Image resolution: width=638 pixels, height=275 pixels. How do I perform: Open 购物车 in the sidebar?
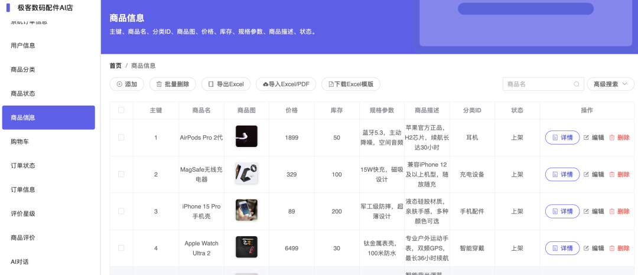point(48,142)
